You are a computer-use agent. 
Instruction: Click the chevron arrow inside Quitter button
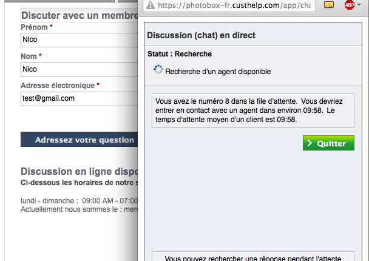pos(310,143)
